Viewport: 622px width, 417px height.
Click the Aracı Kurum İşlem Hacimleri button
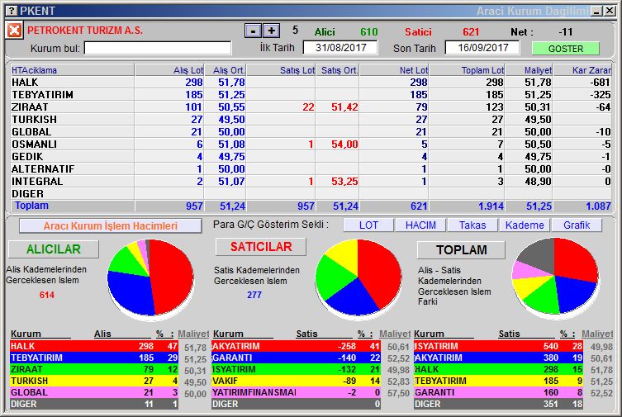coord(110,225)
